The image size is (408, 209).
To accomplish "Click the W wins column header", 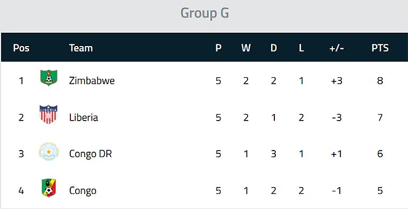I will click(246, 48).
